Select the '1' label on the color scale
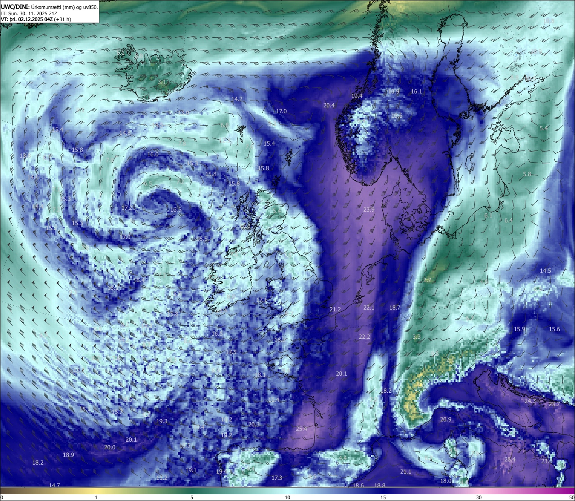 point(96,497)
